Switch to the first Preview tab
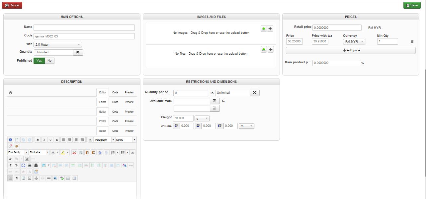 (x=129, y=92)
